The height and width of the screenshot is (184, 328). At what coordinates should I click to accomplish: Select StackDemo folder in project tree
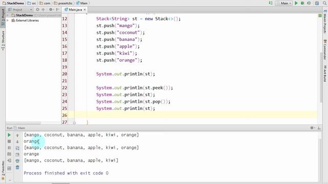point(24,15)
